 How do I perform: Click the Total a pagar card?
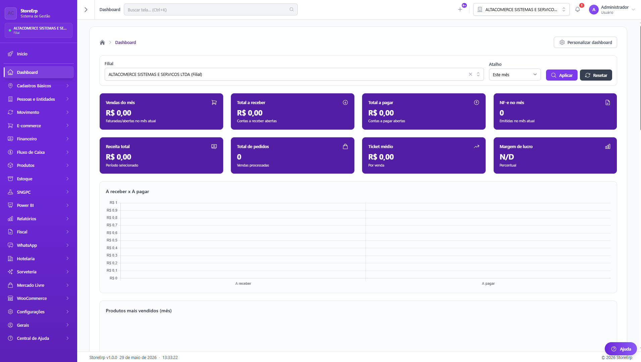click(424, 111)
